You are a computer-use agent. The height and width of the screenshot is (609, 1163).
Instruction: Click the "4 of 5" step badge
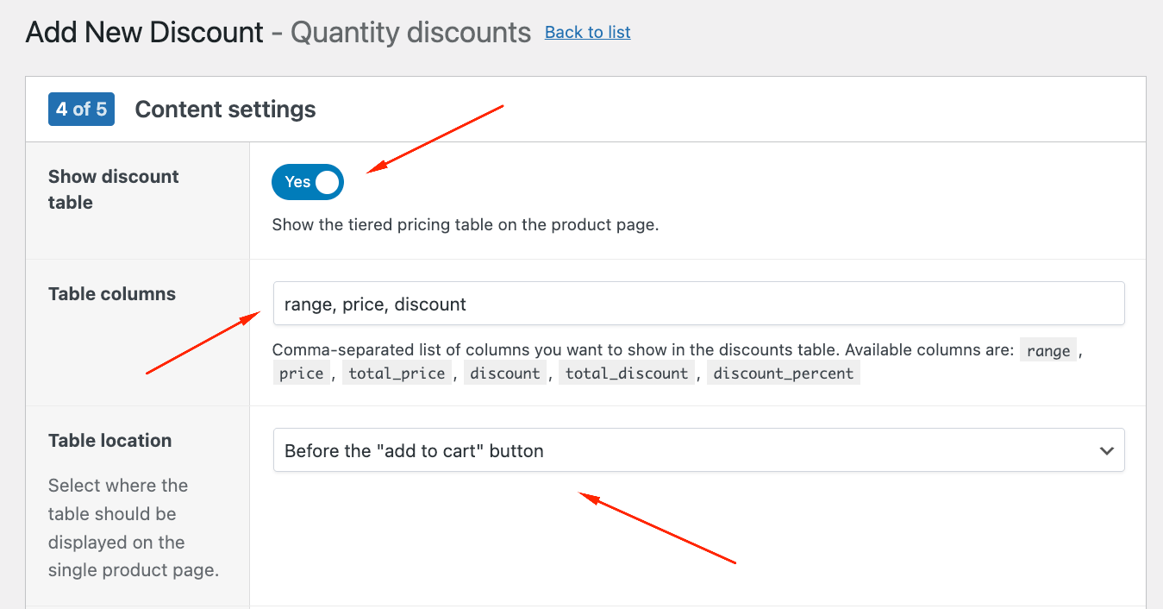coord(81,109)
